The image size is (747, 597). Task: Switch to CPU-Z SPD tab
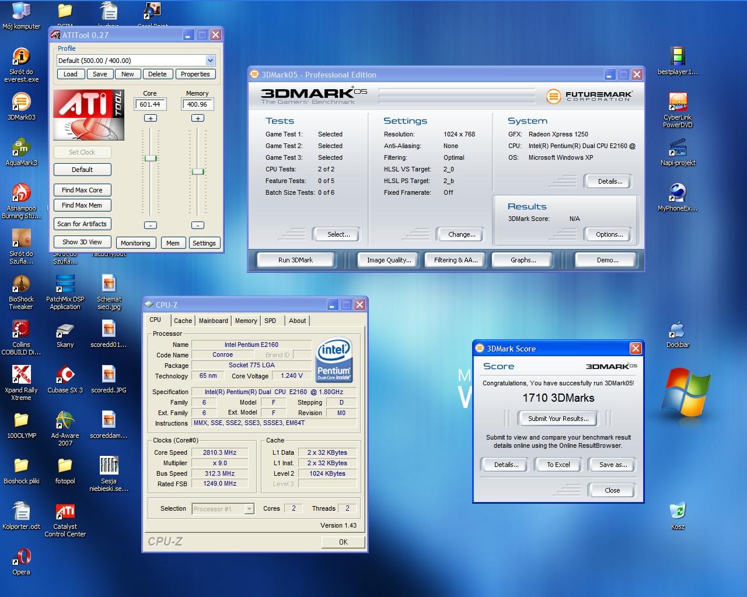270,321
